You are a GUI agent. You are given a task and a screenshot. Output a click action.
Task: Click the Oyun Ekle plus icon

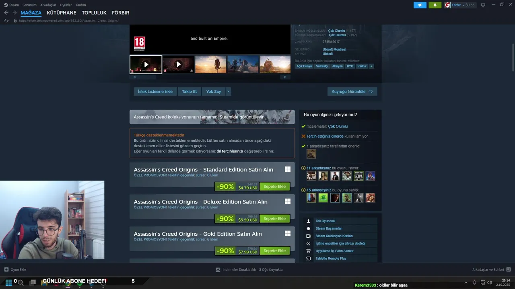pyautogui.click(x=6, y=270)
